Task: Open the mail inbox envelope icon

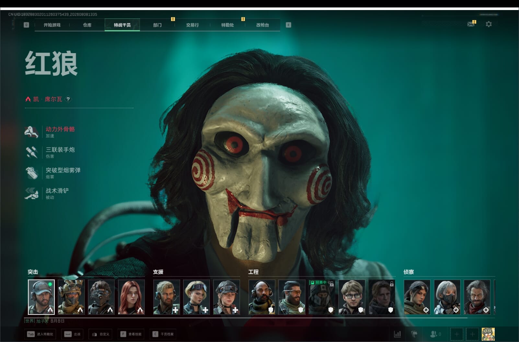Action: 471,24
